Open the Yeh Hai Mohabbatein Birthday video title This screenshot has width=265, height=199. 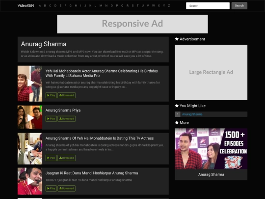pyautogui.click(x=102, y=73)
